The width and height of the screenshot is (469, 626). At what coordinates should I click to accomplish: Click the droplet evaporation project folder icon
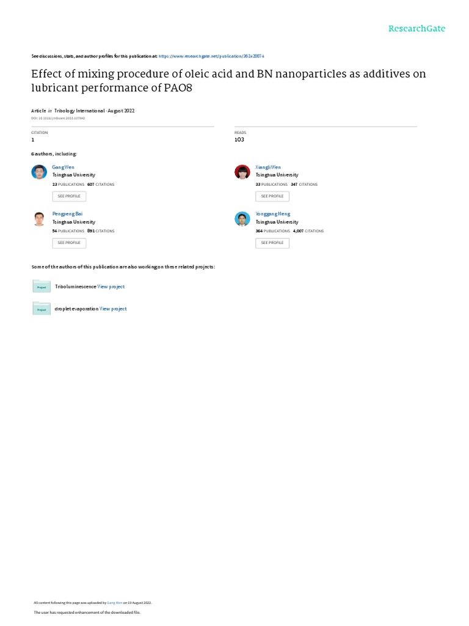(42, 309)
